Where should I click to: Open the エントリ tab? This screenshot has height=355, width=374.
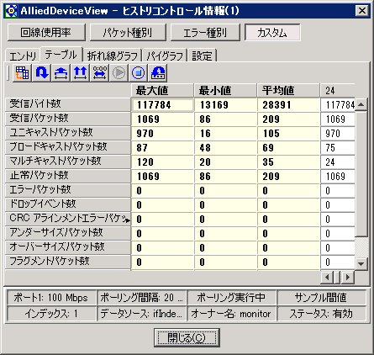coord(23,56)
